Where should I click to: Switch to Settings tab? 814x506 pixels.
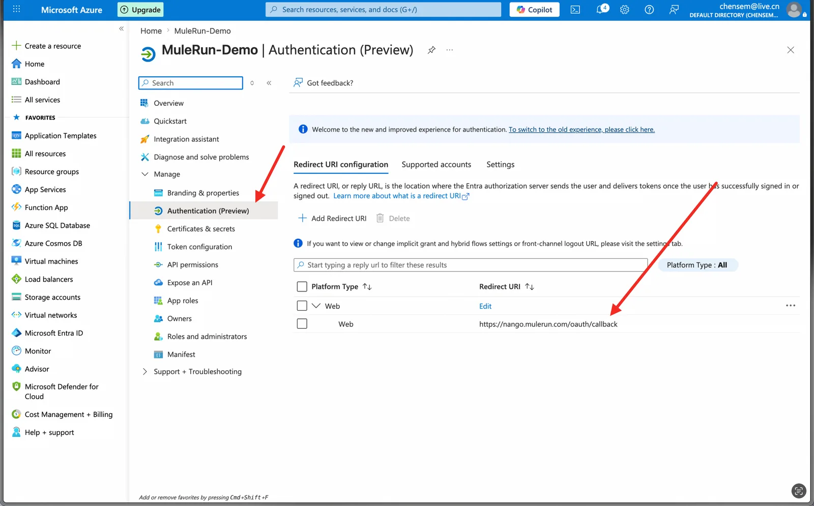click(x=500, y=165)
